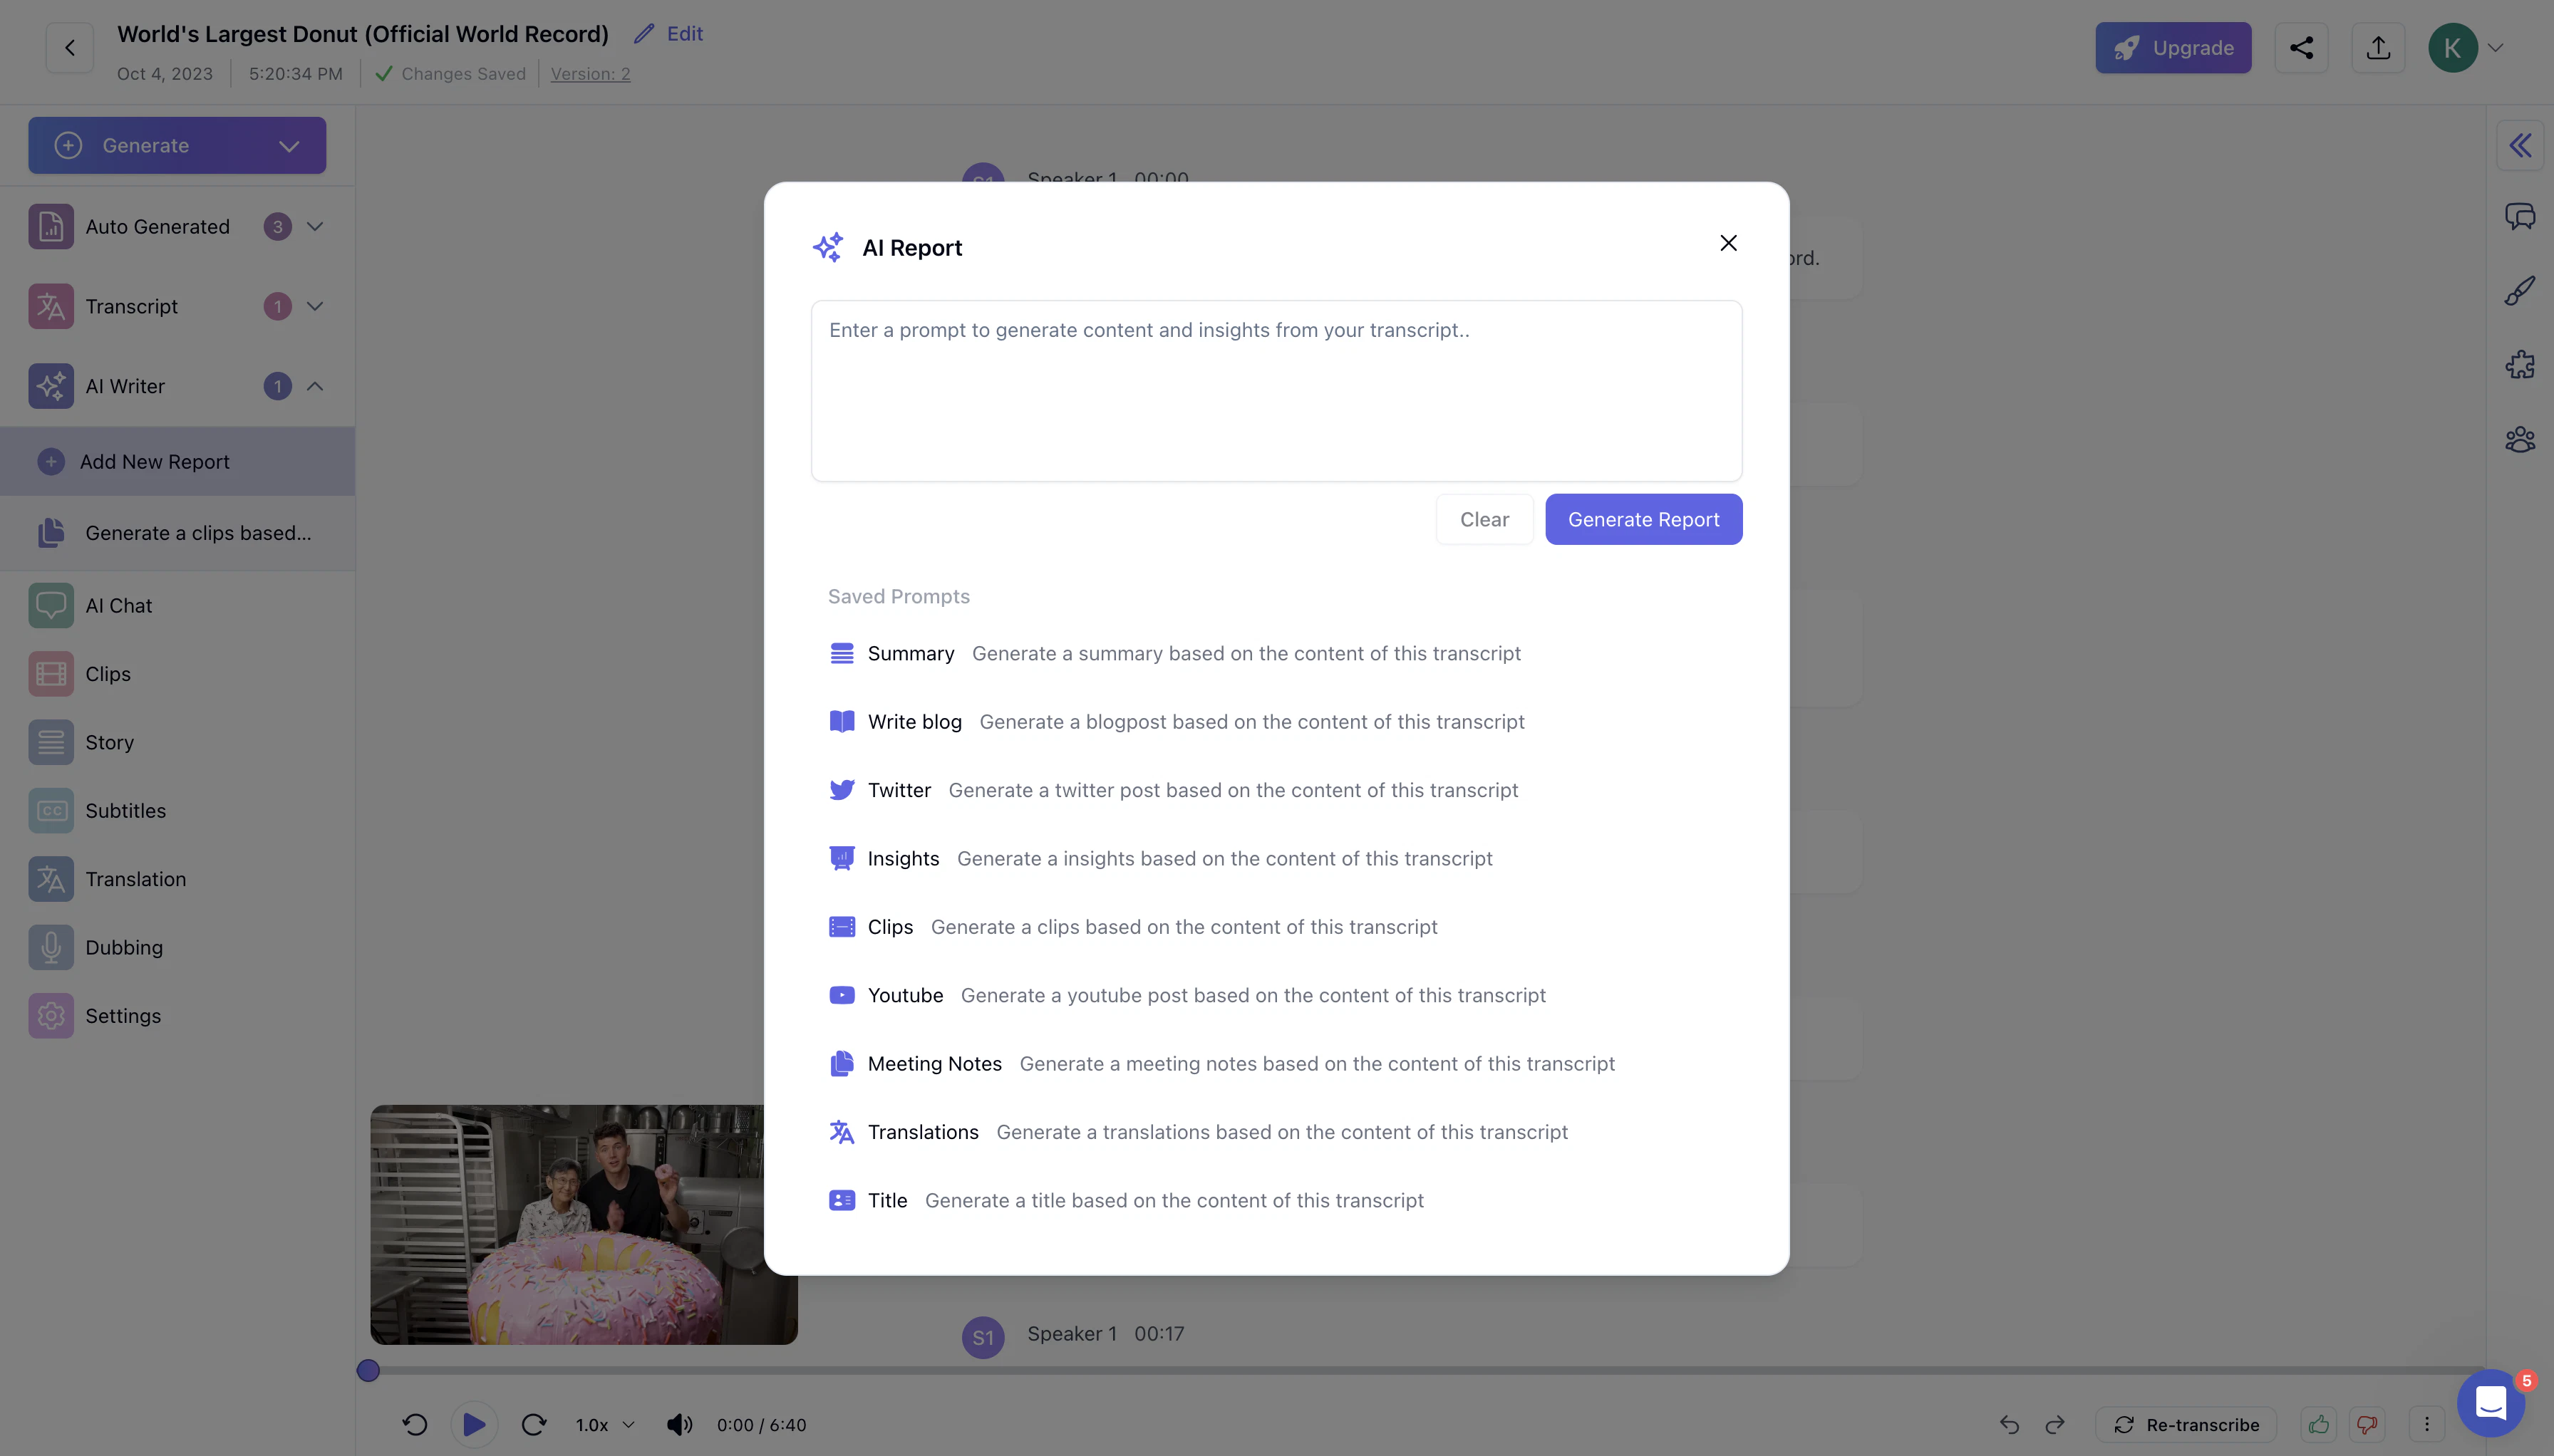Give a thumbs down on the transcript
The image size is (2554, 1456).
(x=2367, y=1424)
